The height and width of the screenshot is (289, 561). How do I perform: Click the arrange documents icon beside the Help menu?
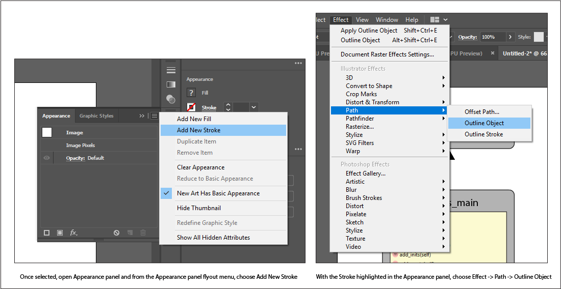[x=435, y=20]
